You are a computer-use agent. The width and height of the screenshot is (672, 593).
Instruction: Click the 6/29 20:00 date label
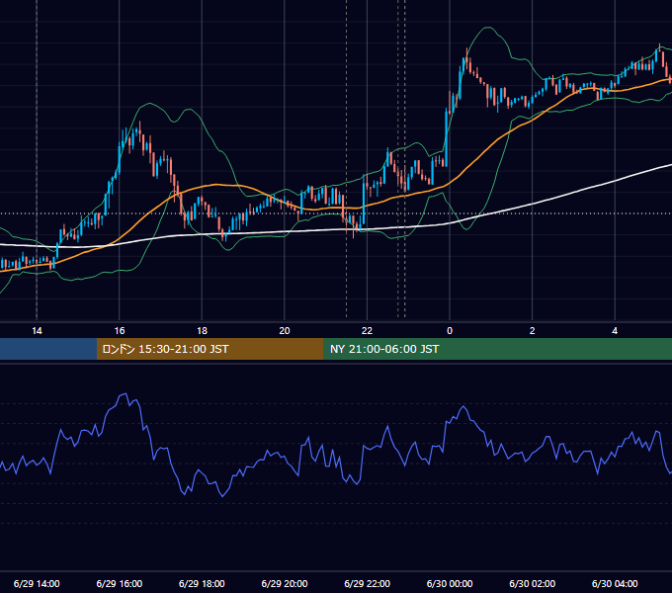tap(285, 583)
